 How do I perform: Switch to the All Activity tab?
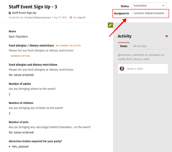[x=140, y=46]
